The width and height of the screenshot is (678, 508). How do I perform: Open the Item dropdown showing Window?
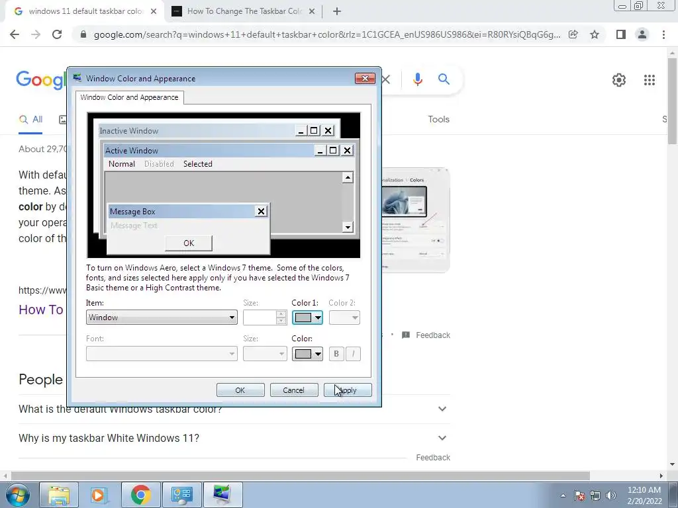pos(162,317)
